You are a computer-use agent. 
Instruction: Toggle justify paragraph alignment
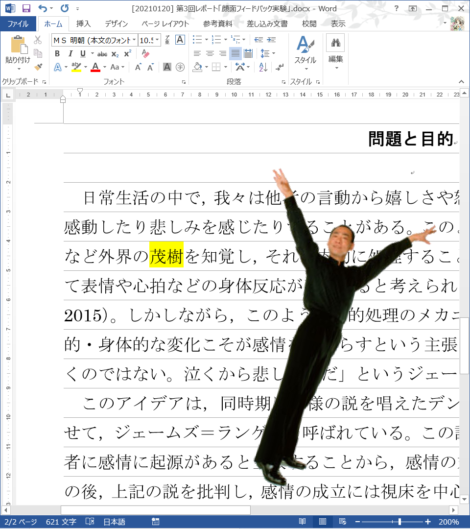point(235,53)
